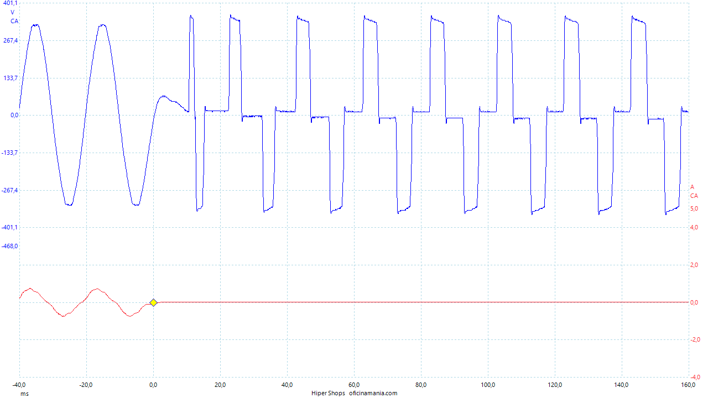This screenshot has height=398, width=708.
Task: Click the 133,7 voltage axis label
Action: pyautogui.click(x=11, y=78)
